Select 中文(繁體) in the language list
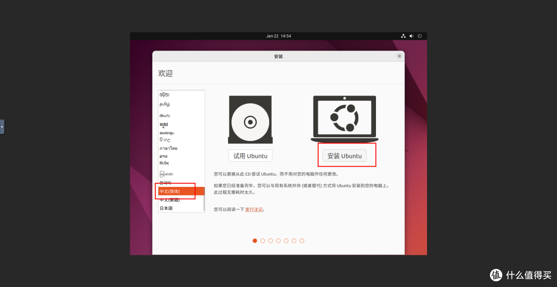 click(x=181, y=200)
